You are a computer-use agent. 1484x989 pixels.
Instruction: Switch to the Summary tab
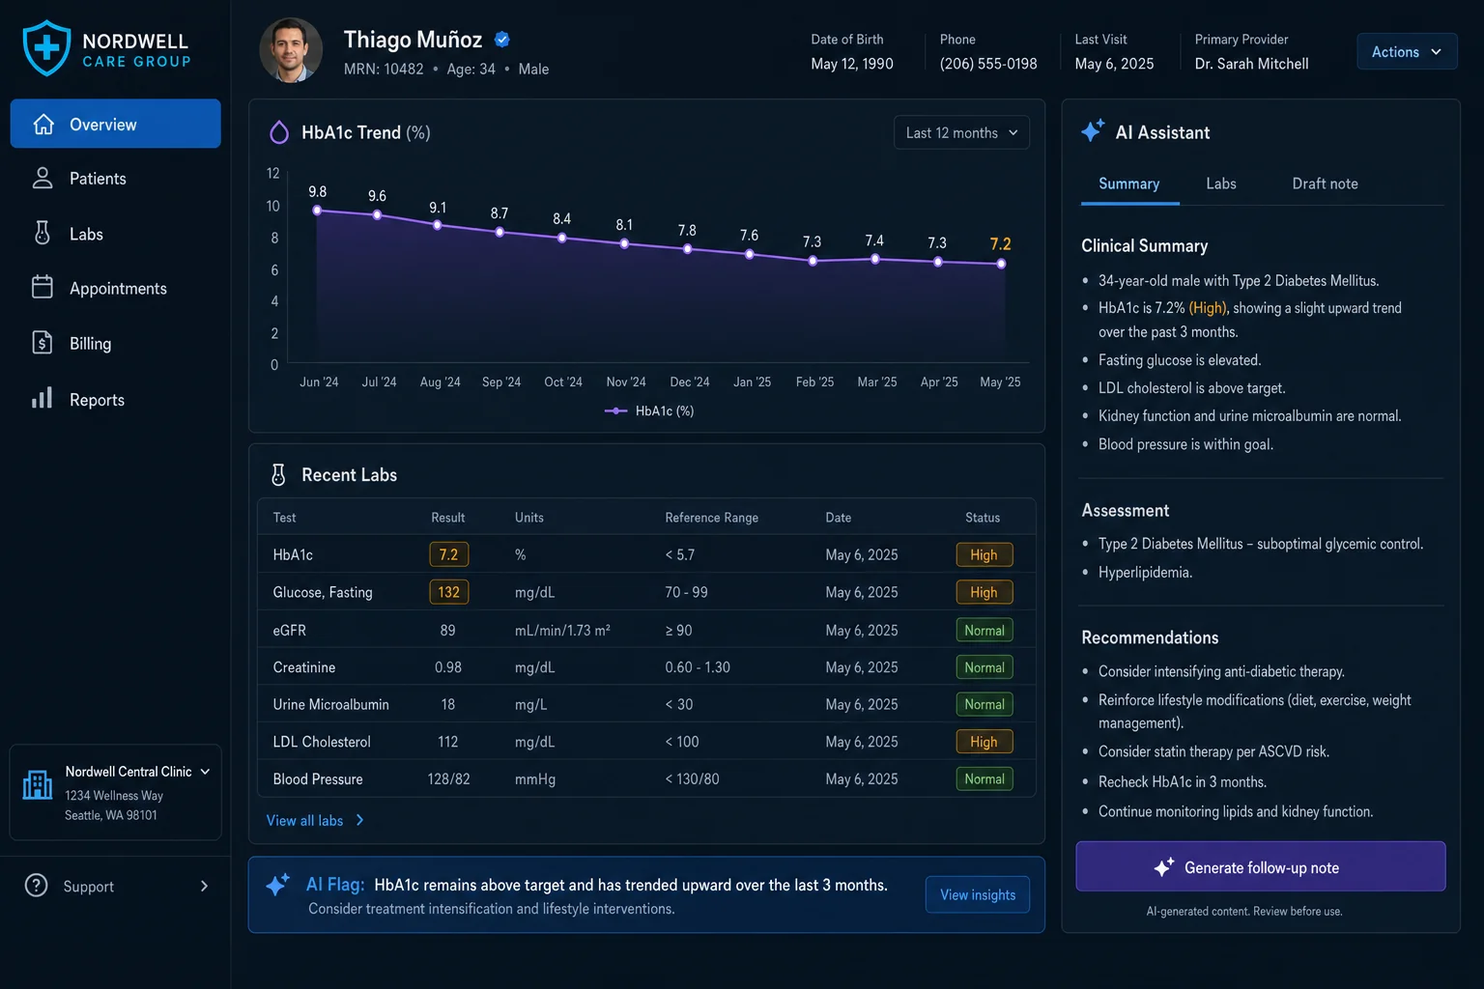[1129, 184]
